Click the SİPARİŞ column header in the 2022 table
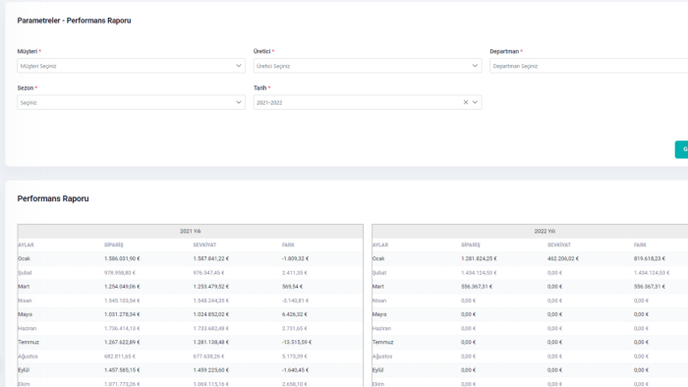The height and width of the screenshot is (387, 688). click(x=471, y=245)
